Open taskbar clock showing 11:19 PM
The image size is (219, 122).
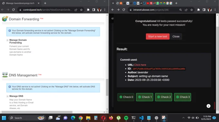tap(206, 118)
